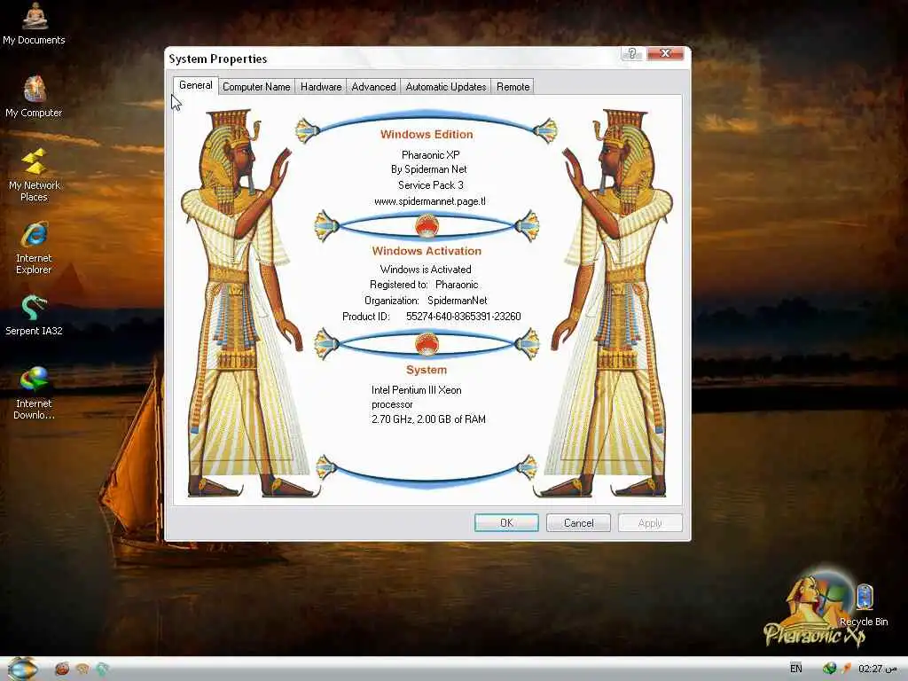Viewport: 908px width, 681px height.
Task: Click the '2.70 GHz, 2.00 GB of RAM' text
Action: click(428, 419)
